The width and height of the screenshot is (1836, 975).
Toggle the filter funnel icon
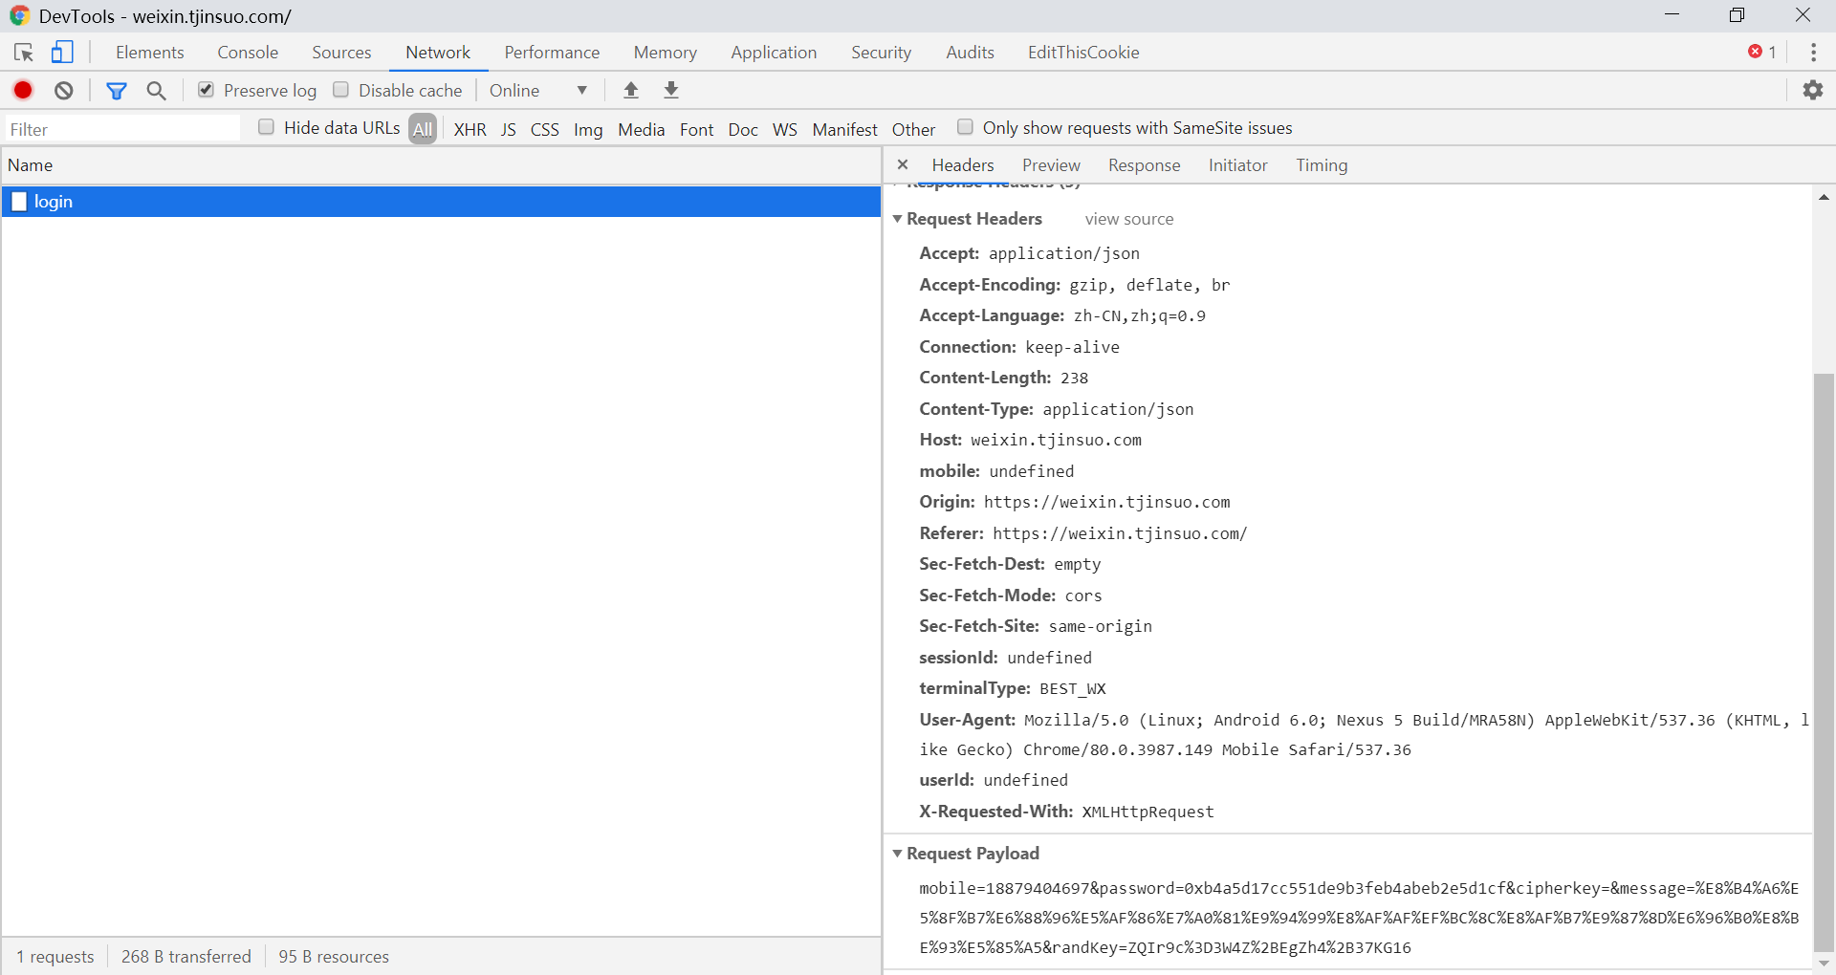coord(117,91)
